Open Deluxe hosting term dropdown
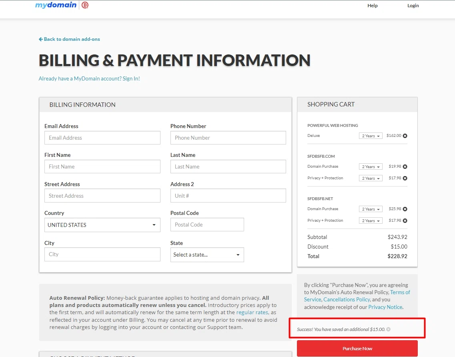Image resolution: width=455 pixels, height=357 pixels. click(x=371, y=136)
